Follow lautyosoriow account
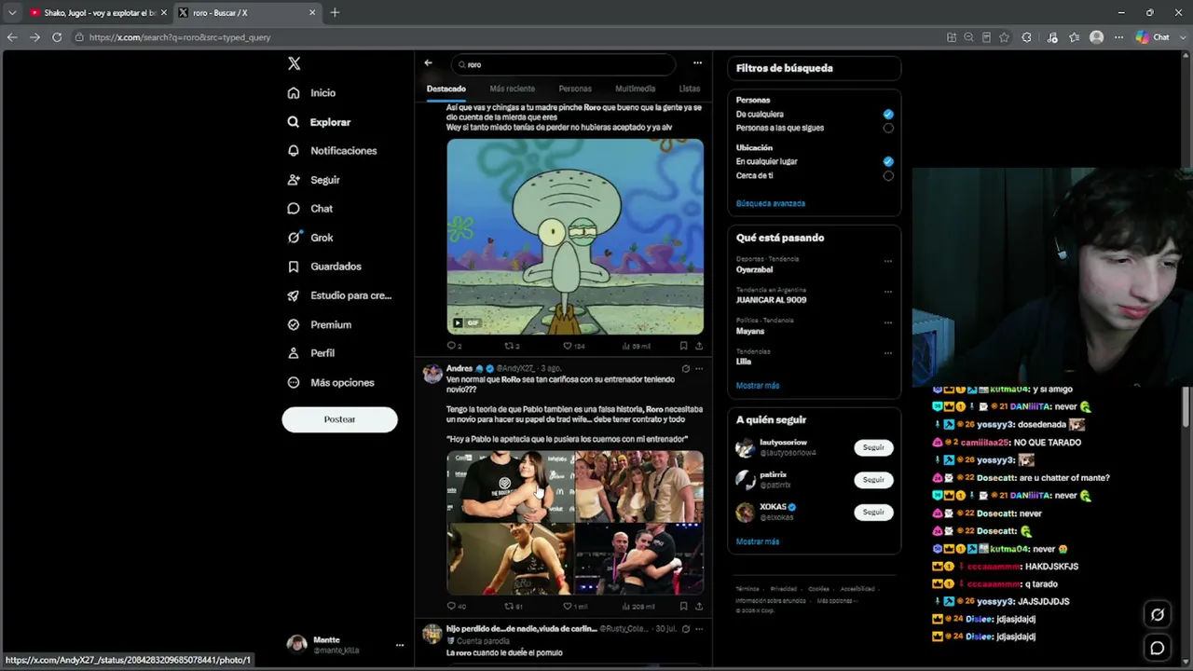 coord(873,447)
